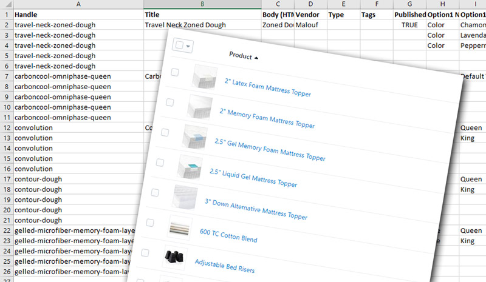
Task: Select 'Queen' cell in row 12
Action: pos(473,127)
